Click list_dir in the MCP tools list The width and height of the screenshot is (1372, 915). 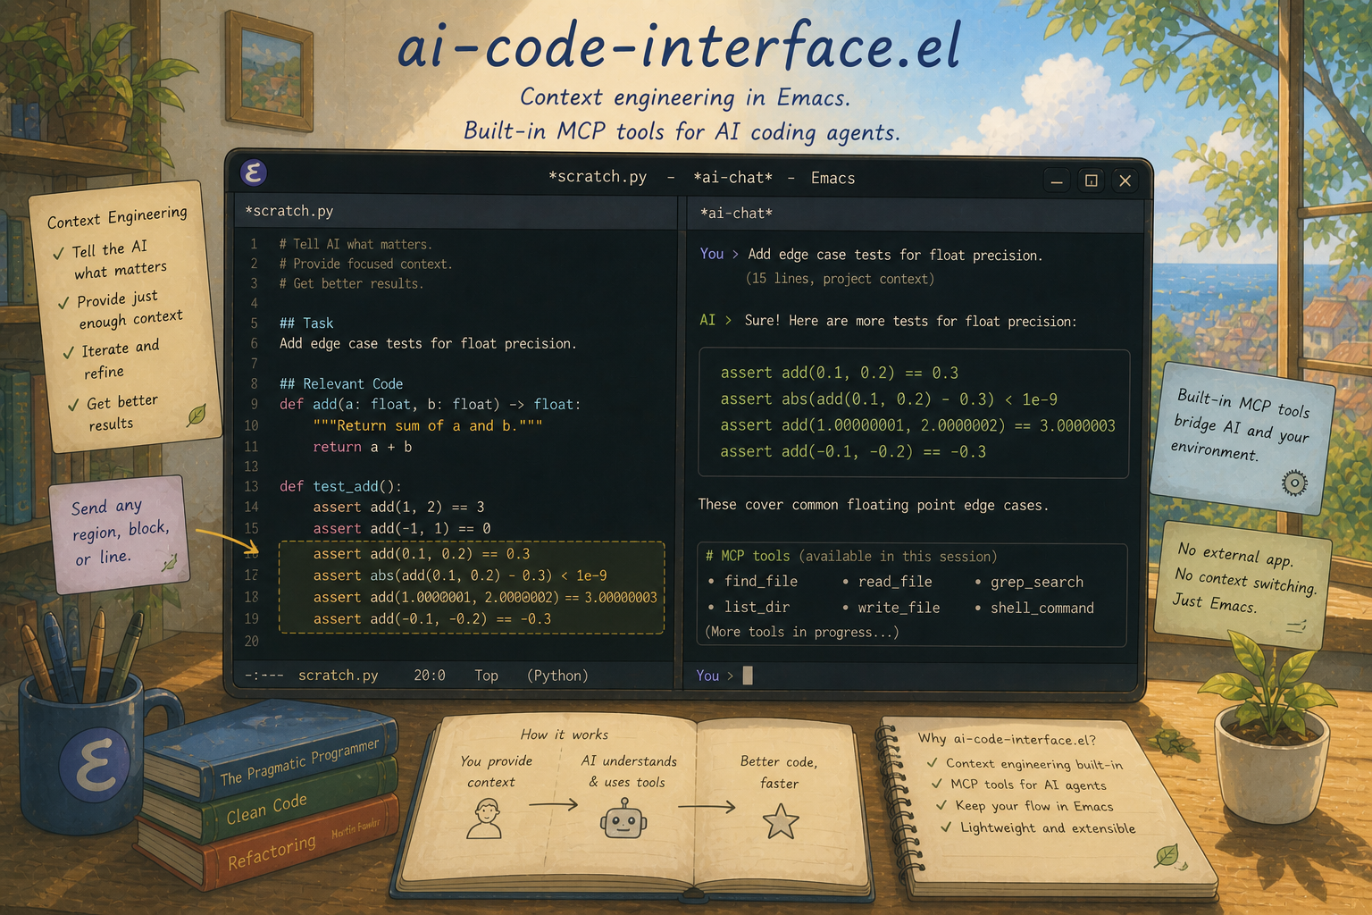(x=757, y=607)
